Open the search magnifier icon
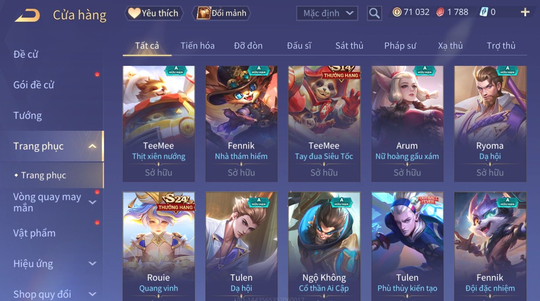 coord(374,13)
